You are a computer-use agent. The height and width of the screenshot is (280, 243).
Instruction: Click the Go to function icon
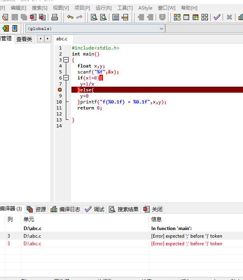pyautogui.click(x=116, y=17)
